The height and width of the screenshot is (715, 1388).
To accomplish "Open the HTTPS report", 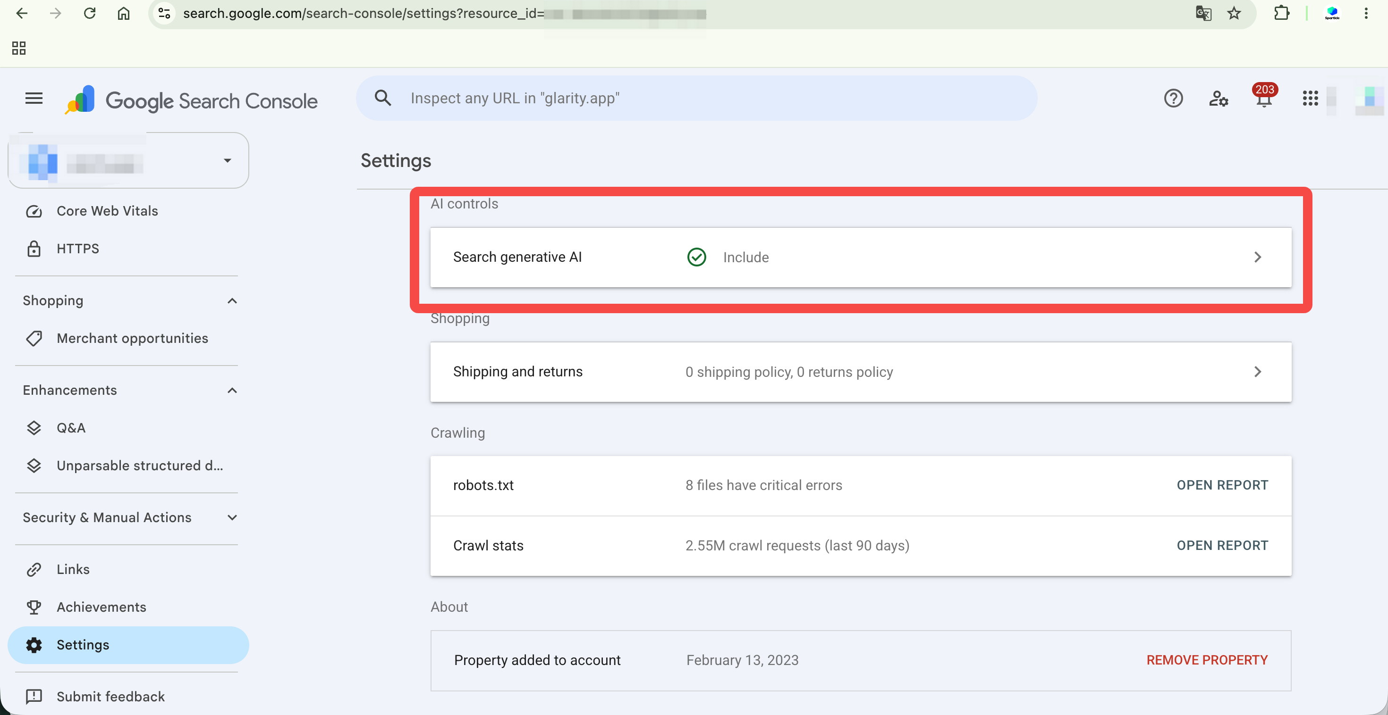I will tap(128, 249).
